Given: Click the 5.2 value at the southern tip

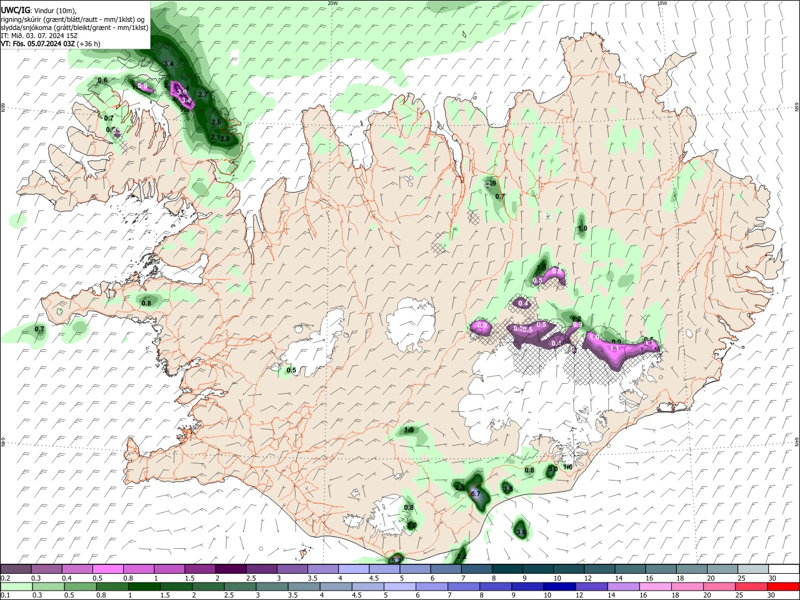Looking at the screenshot, I should 396,561.
